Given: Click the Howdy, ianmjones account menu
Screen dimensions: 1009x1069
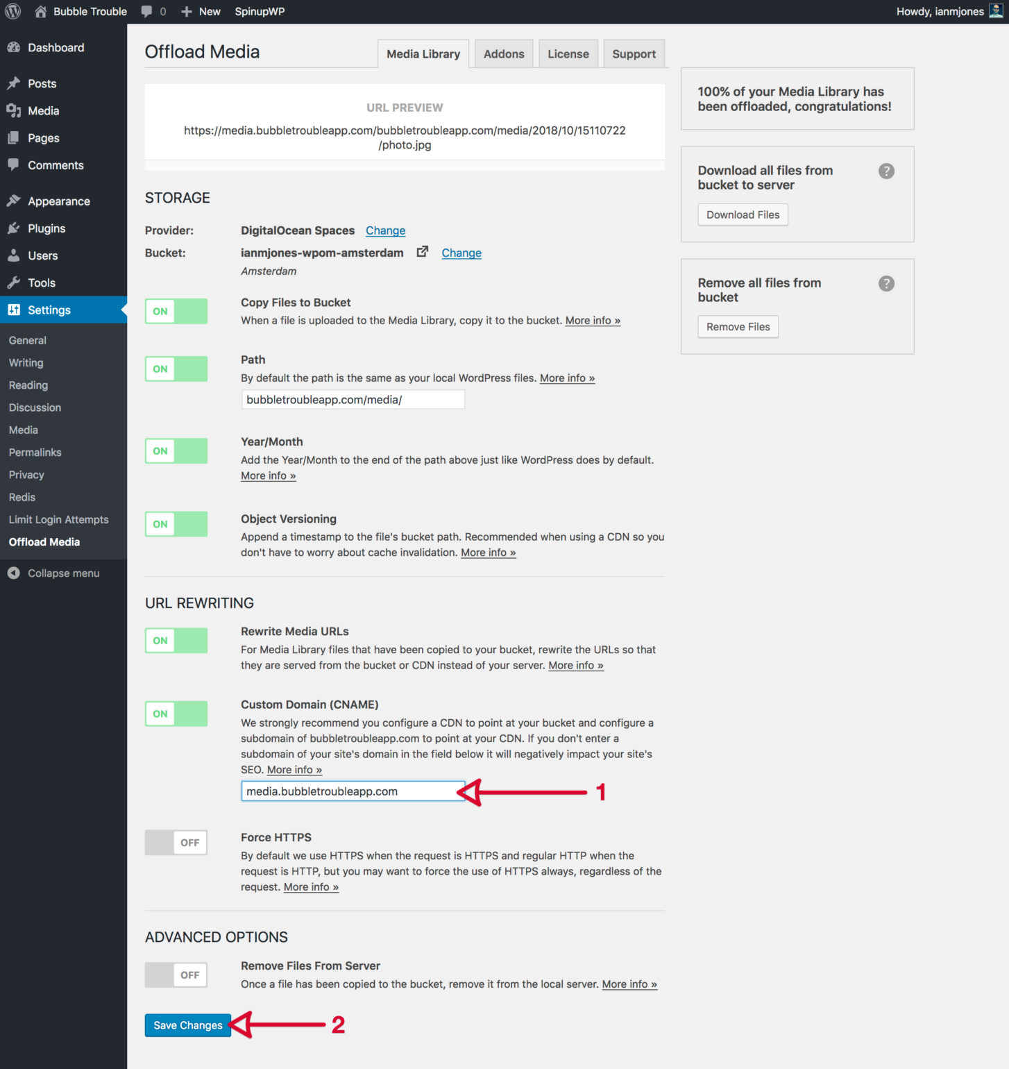Looking at the screenshot, I should pyautogui.click(x=949, y=11).
